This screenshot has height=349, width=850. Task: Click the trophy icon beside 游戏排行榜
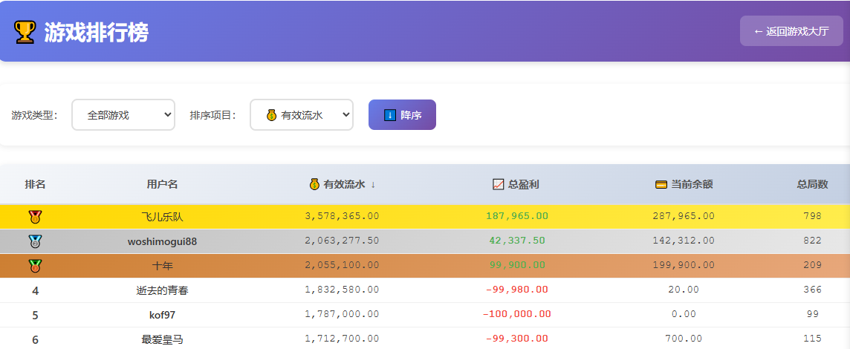click(25, 32)
